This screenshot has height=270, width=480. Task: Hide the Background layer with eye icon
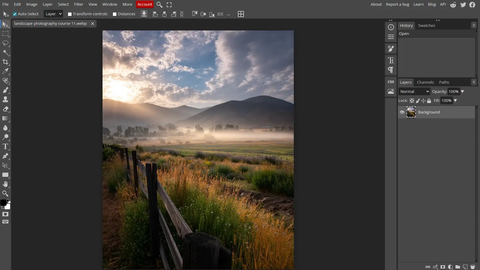click(402, 112)
